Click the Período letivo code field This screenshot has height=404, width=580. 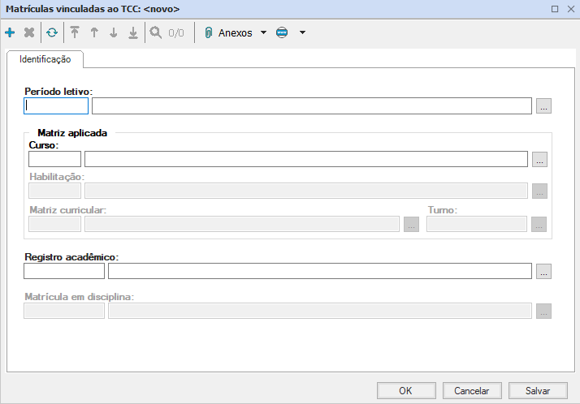(x=56, y=105)
